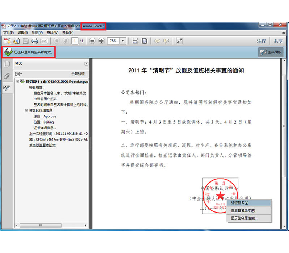Collapse the 修订版 1 signature tree node
The image size is (289, 253).
click(17, 82)
